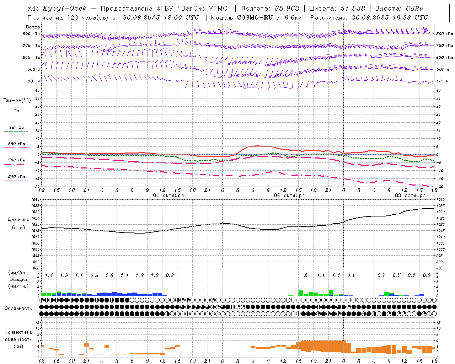The image size is (455, 364).
Task: Click the Ветер wind section label
Action: click(x=33, y=27)
